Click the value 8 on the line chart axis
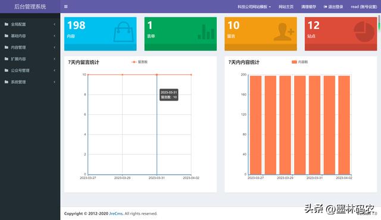The width and height of the screenshot is (381, 220). point(85,95)
